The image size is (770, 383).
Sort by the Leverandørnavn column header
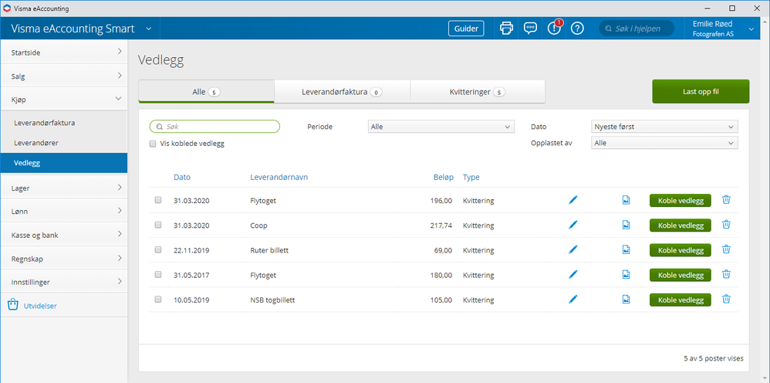279,178
